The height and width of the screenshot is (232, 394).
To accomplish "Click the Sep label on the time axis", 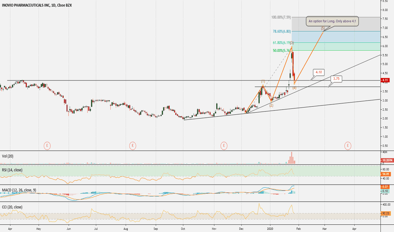I will tap(156, 229).
